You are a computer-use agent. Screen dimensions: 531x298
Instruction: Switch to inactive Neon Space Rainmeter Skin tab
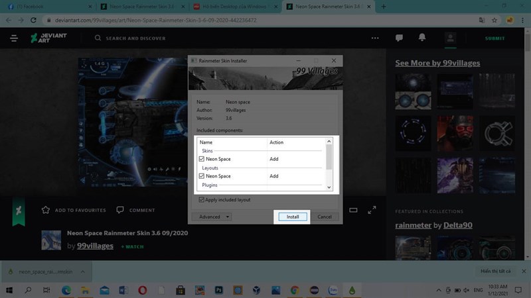coord(141,7)
